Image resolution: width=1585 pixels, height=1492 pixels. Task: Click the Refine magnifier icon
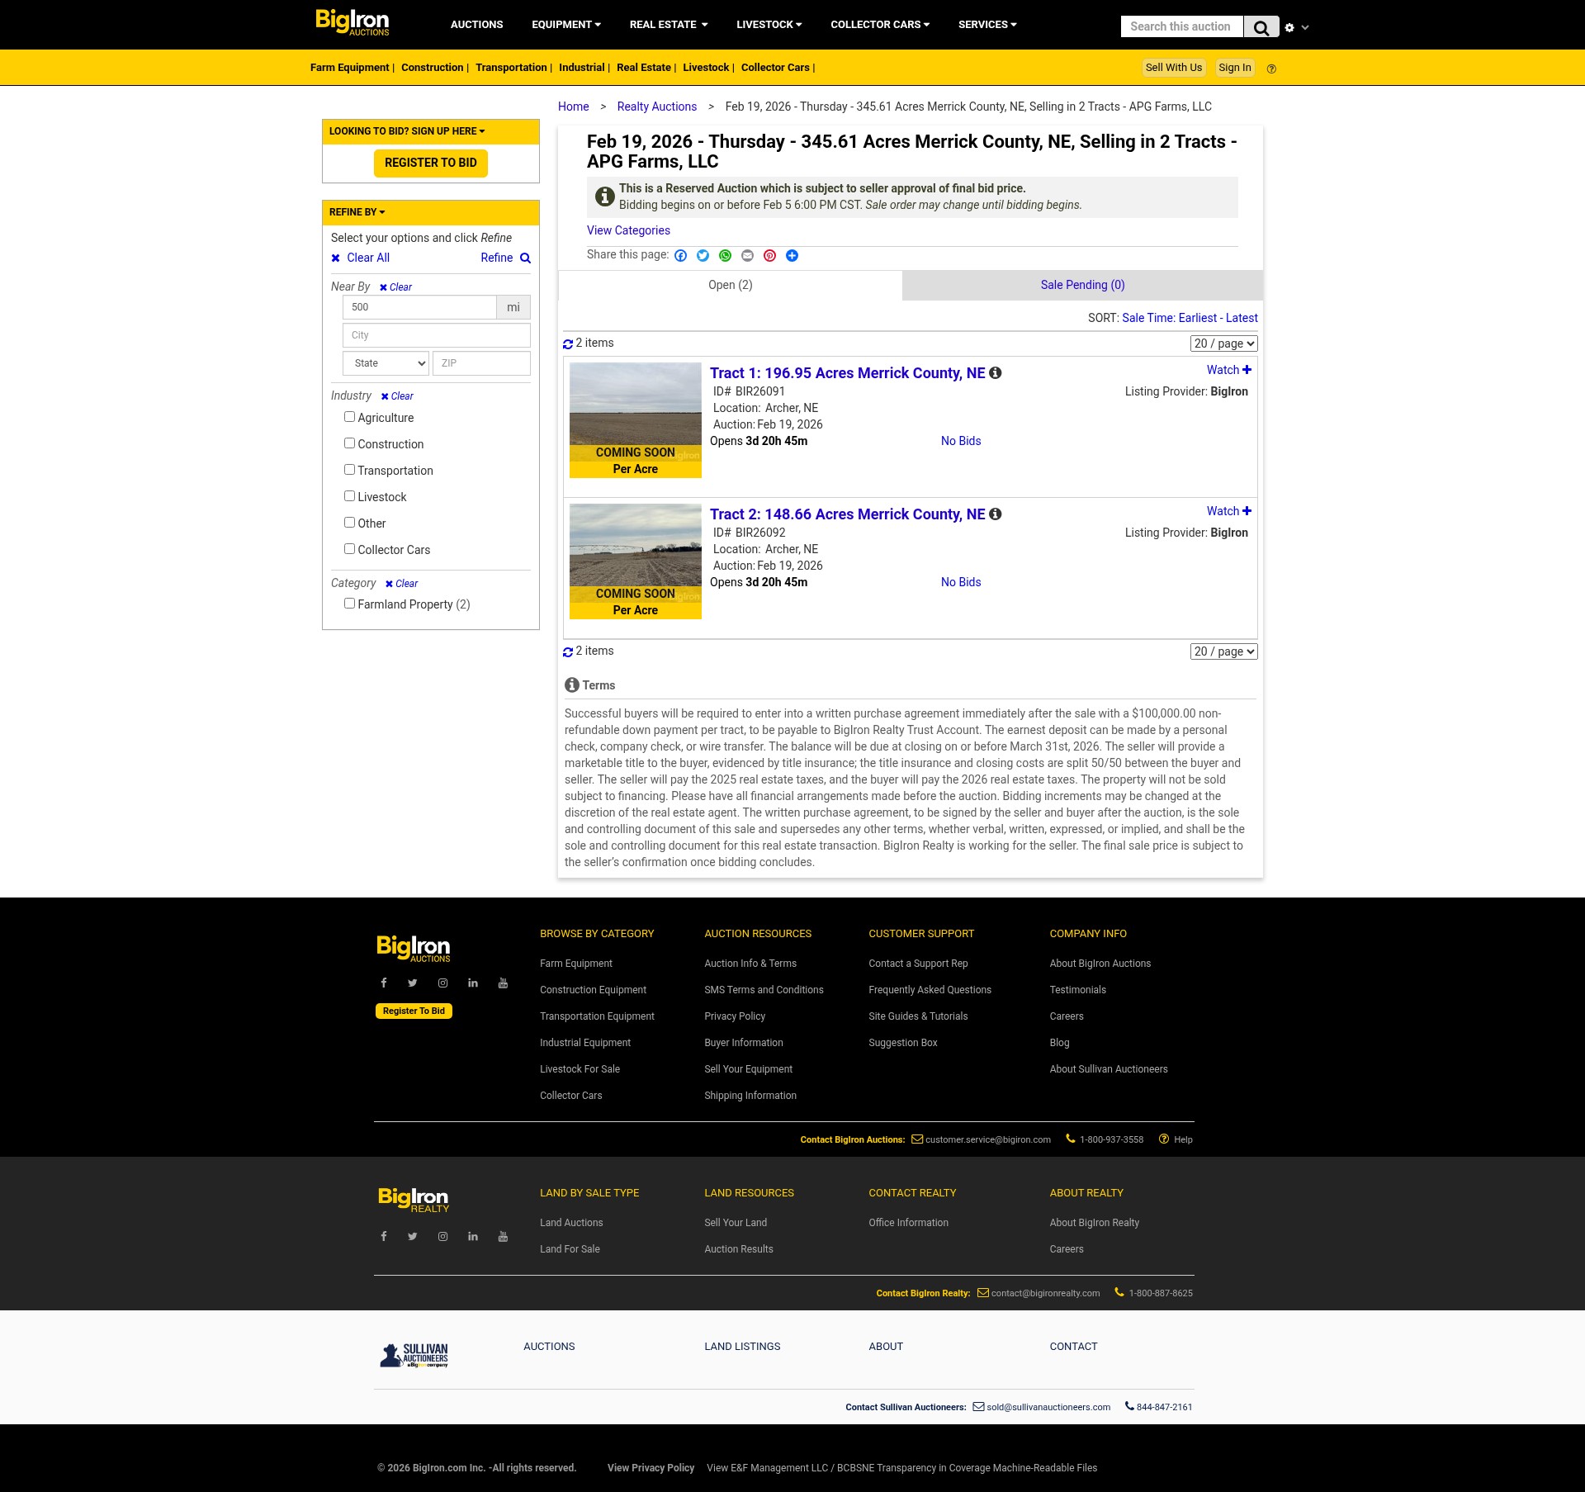(525, 258)
